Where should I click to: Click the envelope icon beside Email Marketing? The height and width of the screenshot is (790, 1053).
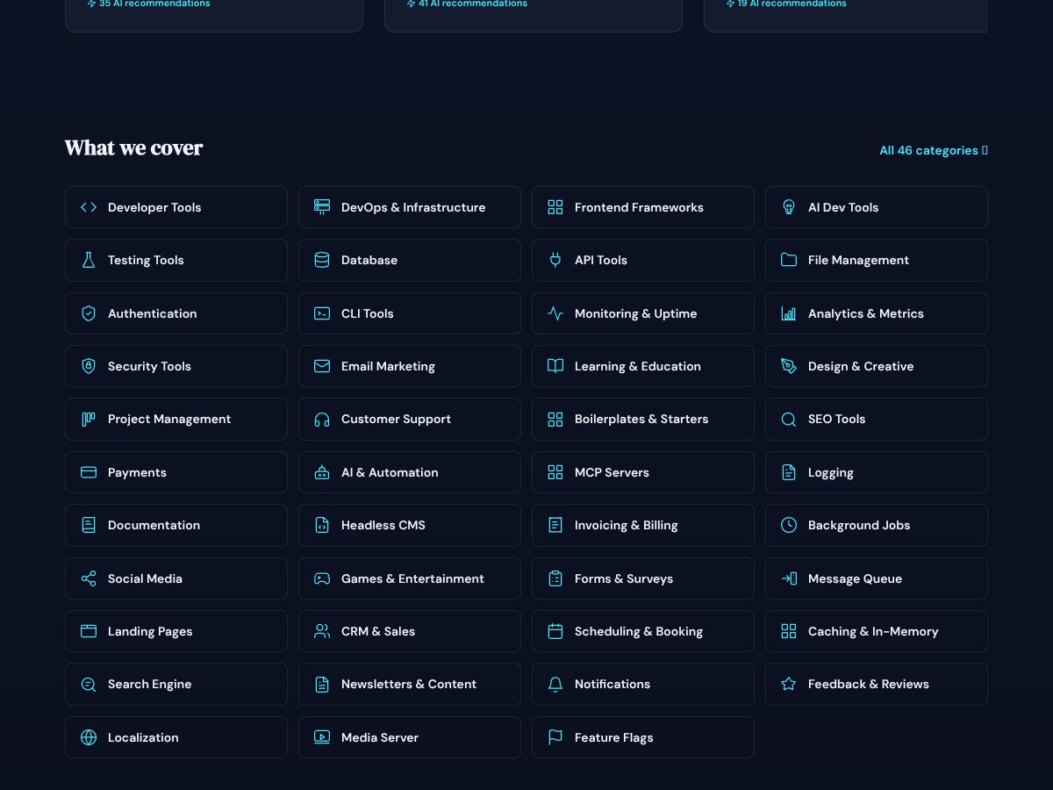coord(322,366)
